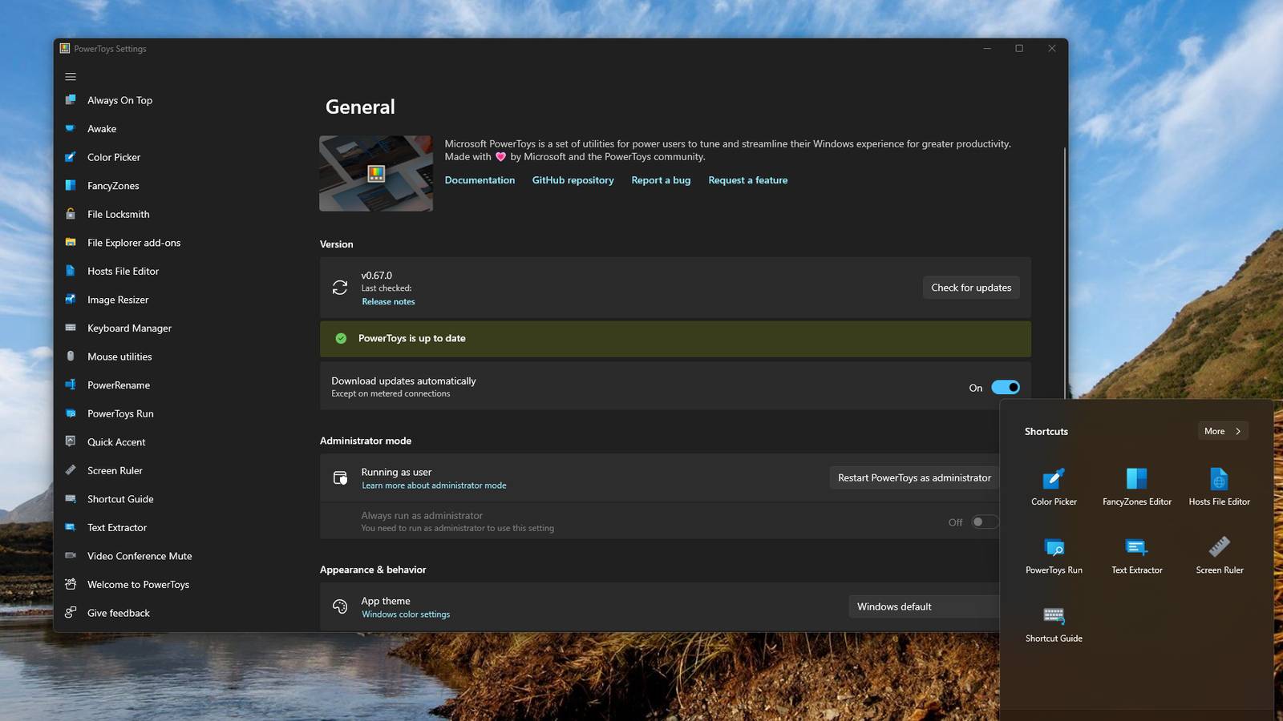Screen dimensions: 1283x721
Task: Open the App theme dropdown
Action: (x=924, y=606)
